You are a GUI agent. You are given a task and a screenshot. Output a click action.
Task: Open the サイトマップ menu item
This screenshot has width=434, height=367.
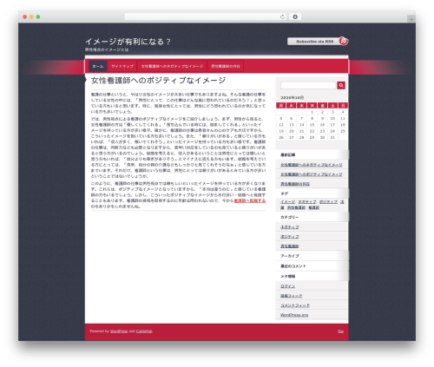pos(122,66)
